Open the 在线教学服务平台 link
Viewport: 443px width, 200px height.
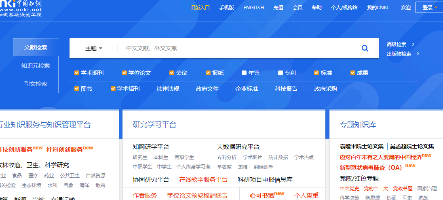tap(203, 179)
